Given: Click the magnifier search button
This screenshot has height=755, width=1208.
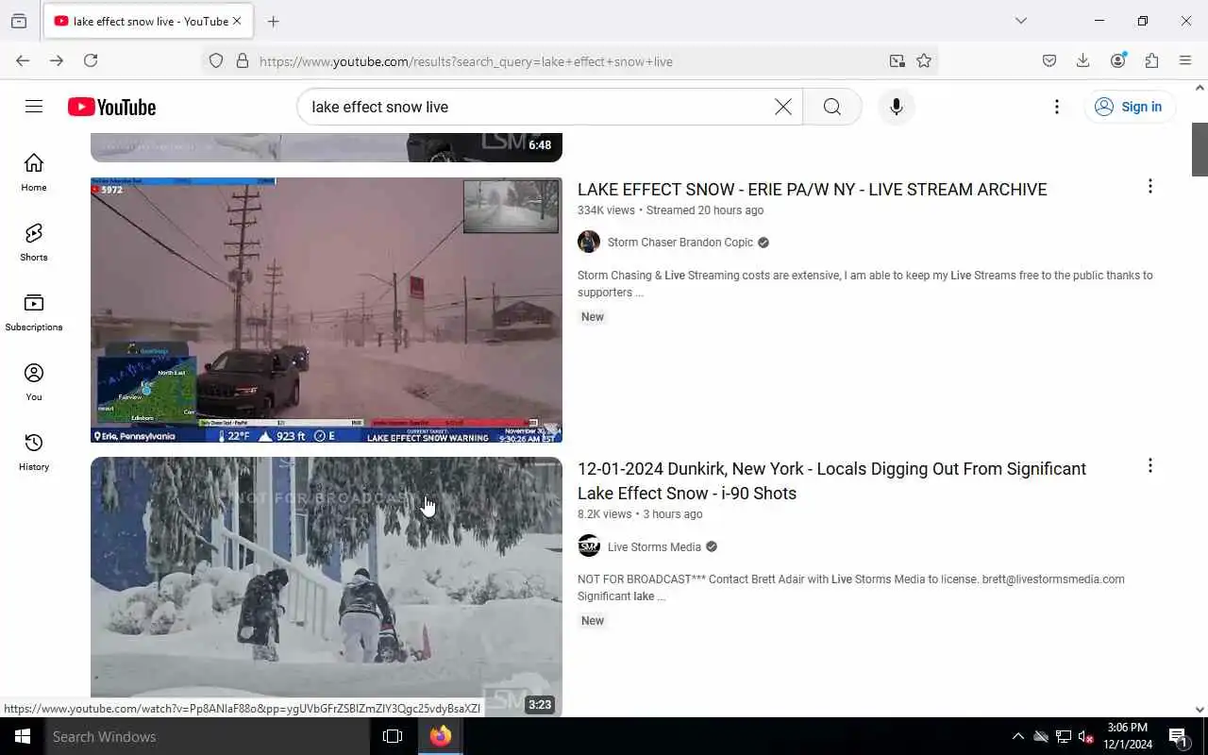Looking at the screenshot, I should coord(831,107).
